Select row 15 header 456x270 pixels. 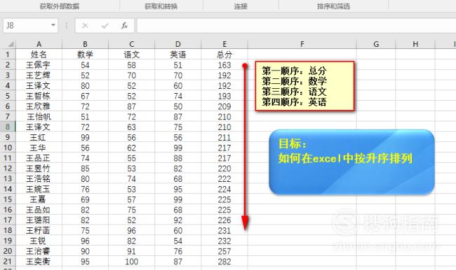8,199
